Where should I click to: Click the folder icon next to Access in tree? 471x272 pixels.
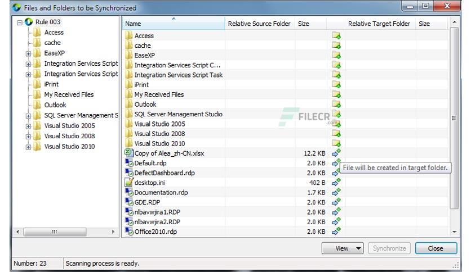click(37, 33)
